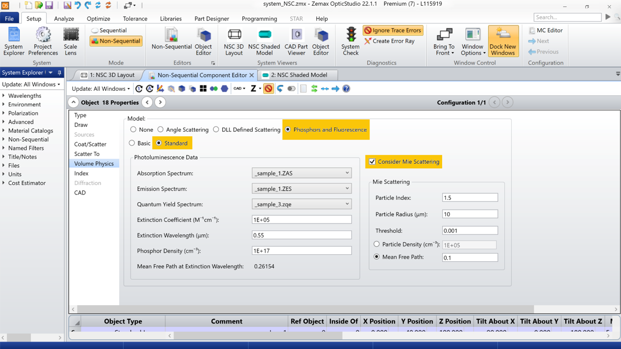
Task: Open Quantum Yield Spectrum dropdown
Action: pos(302,204)
